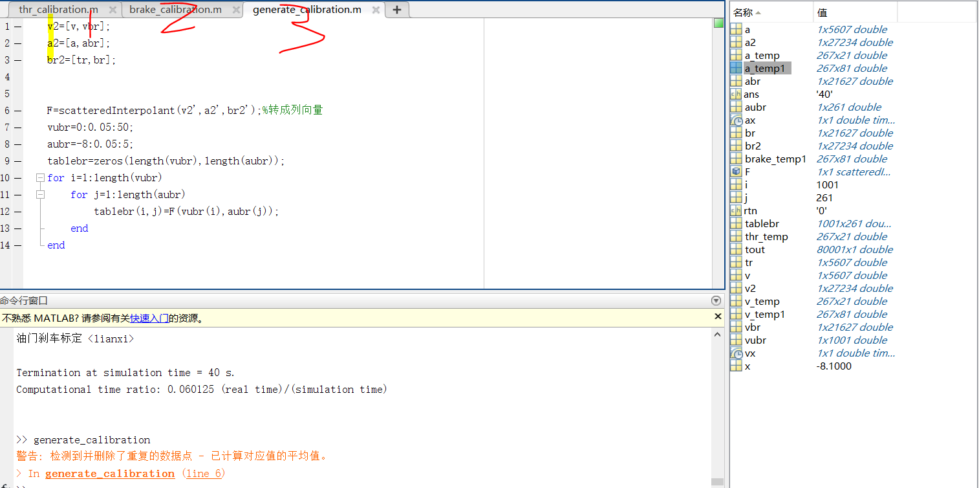Viewport: 979px width, 488px height.
Task: Select variable name v_temp1 in workspace
Action: coord(764,314)
